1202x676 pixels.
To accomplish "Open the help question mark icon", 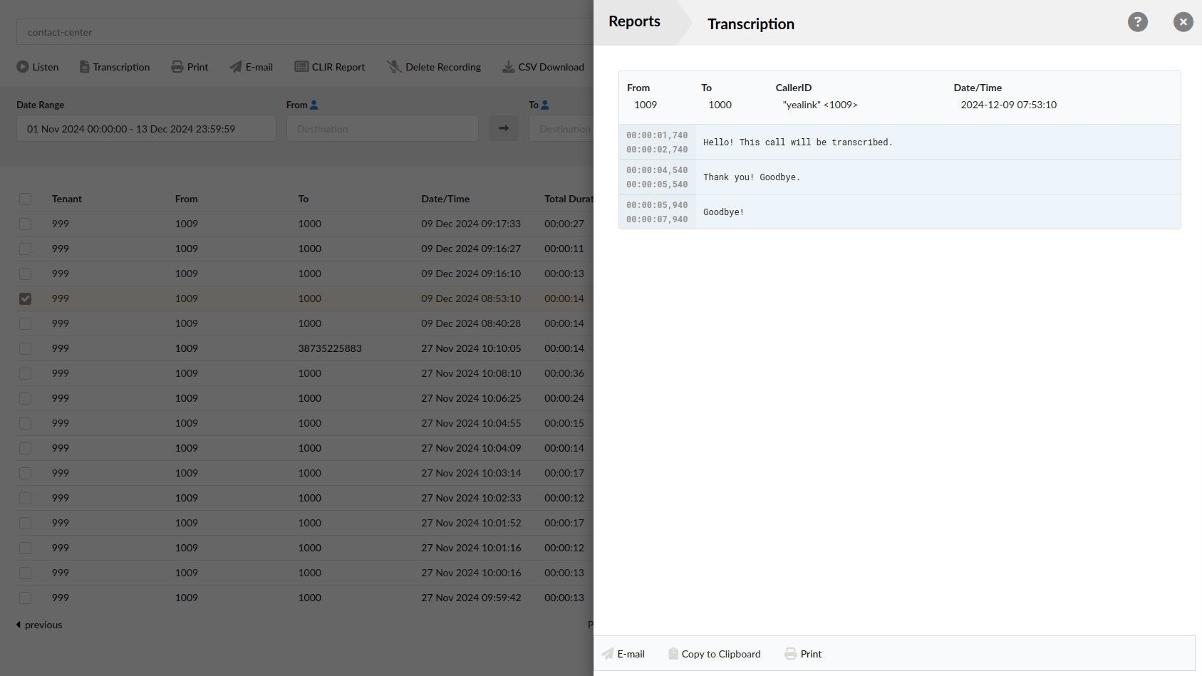I will click(1138, 22).
